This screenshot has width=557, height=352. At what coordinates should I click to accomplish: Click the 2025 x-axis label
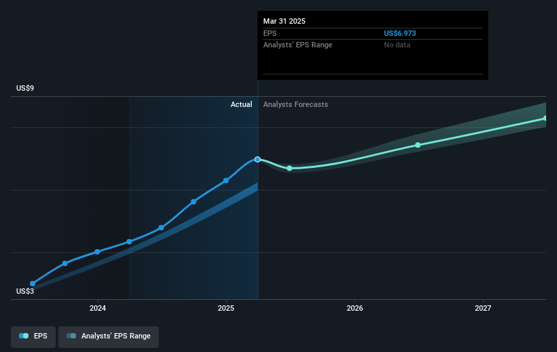click(226, 308)
